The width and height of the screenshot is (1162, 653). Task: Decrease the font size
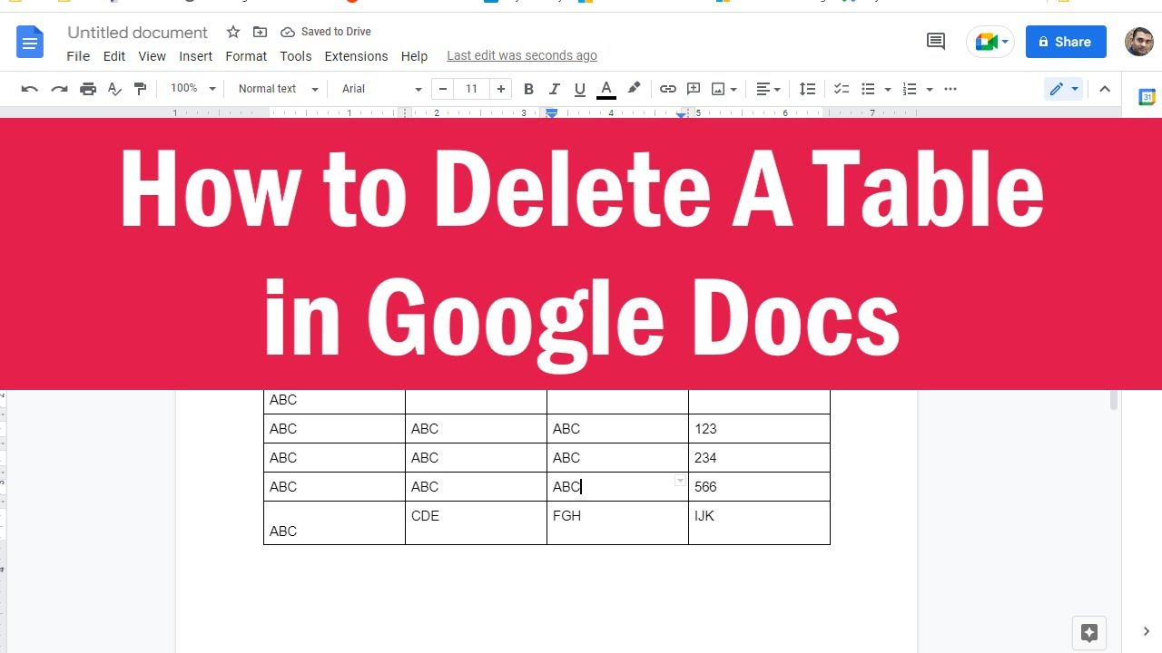(x=443, y=89)
